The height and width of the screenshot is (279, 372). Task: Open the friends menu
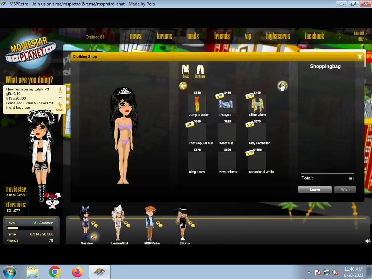click(x=222, y=36)
